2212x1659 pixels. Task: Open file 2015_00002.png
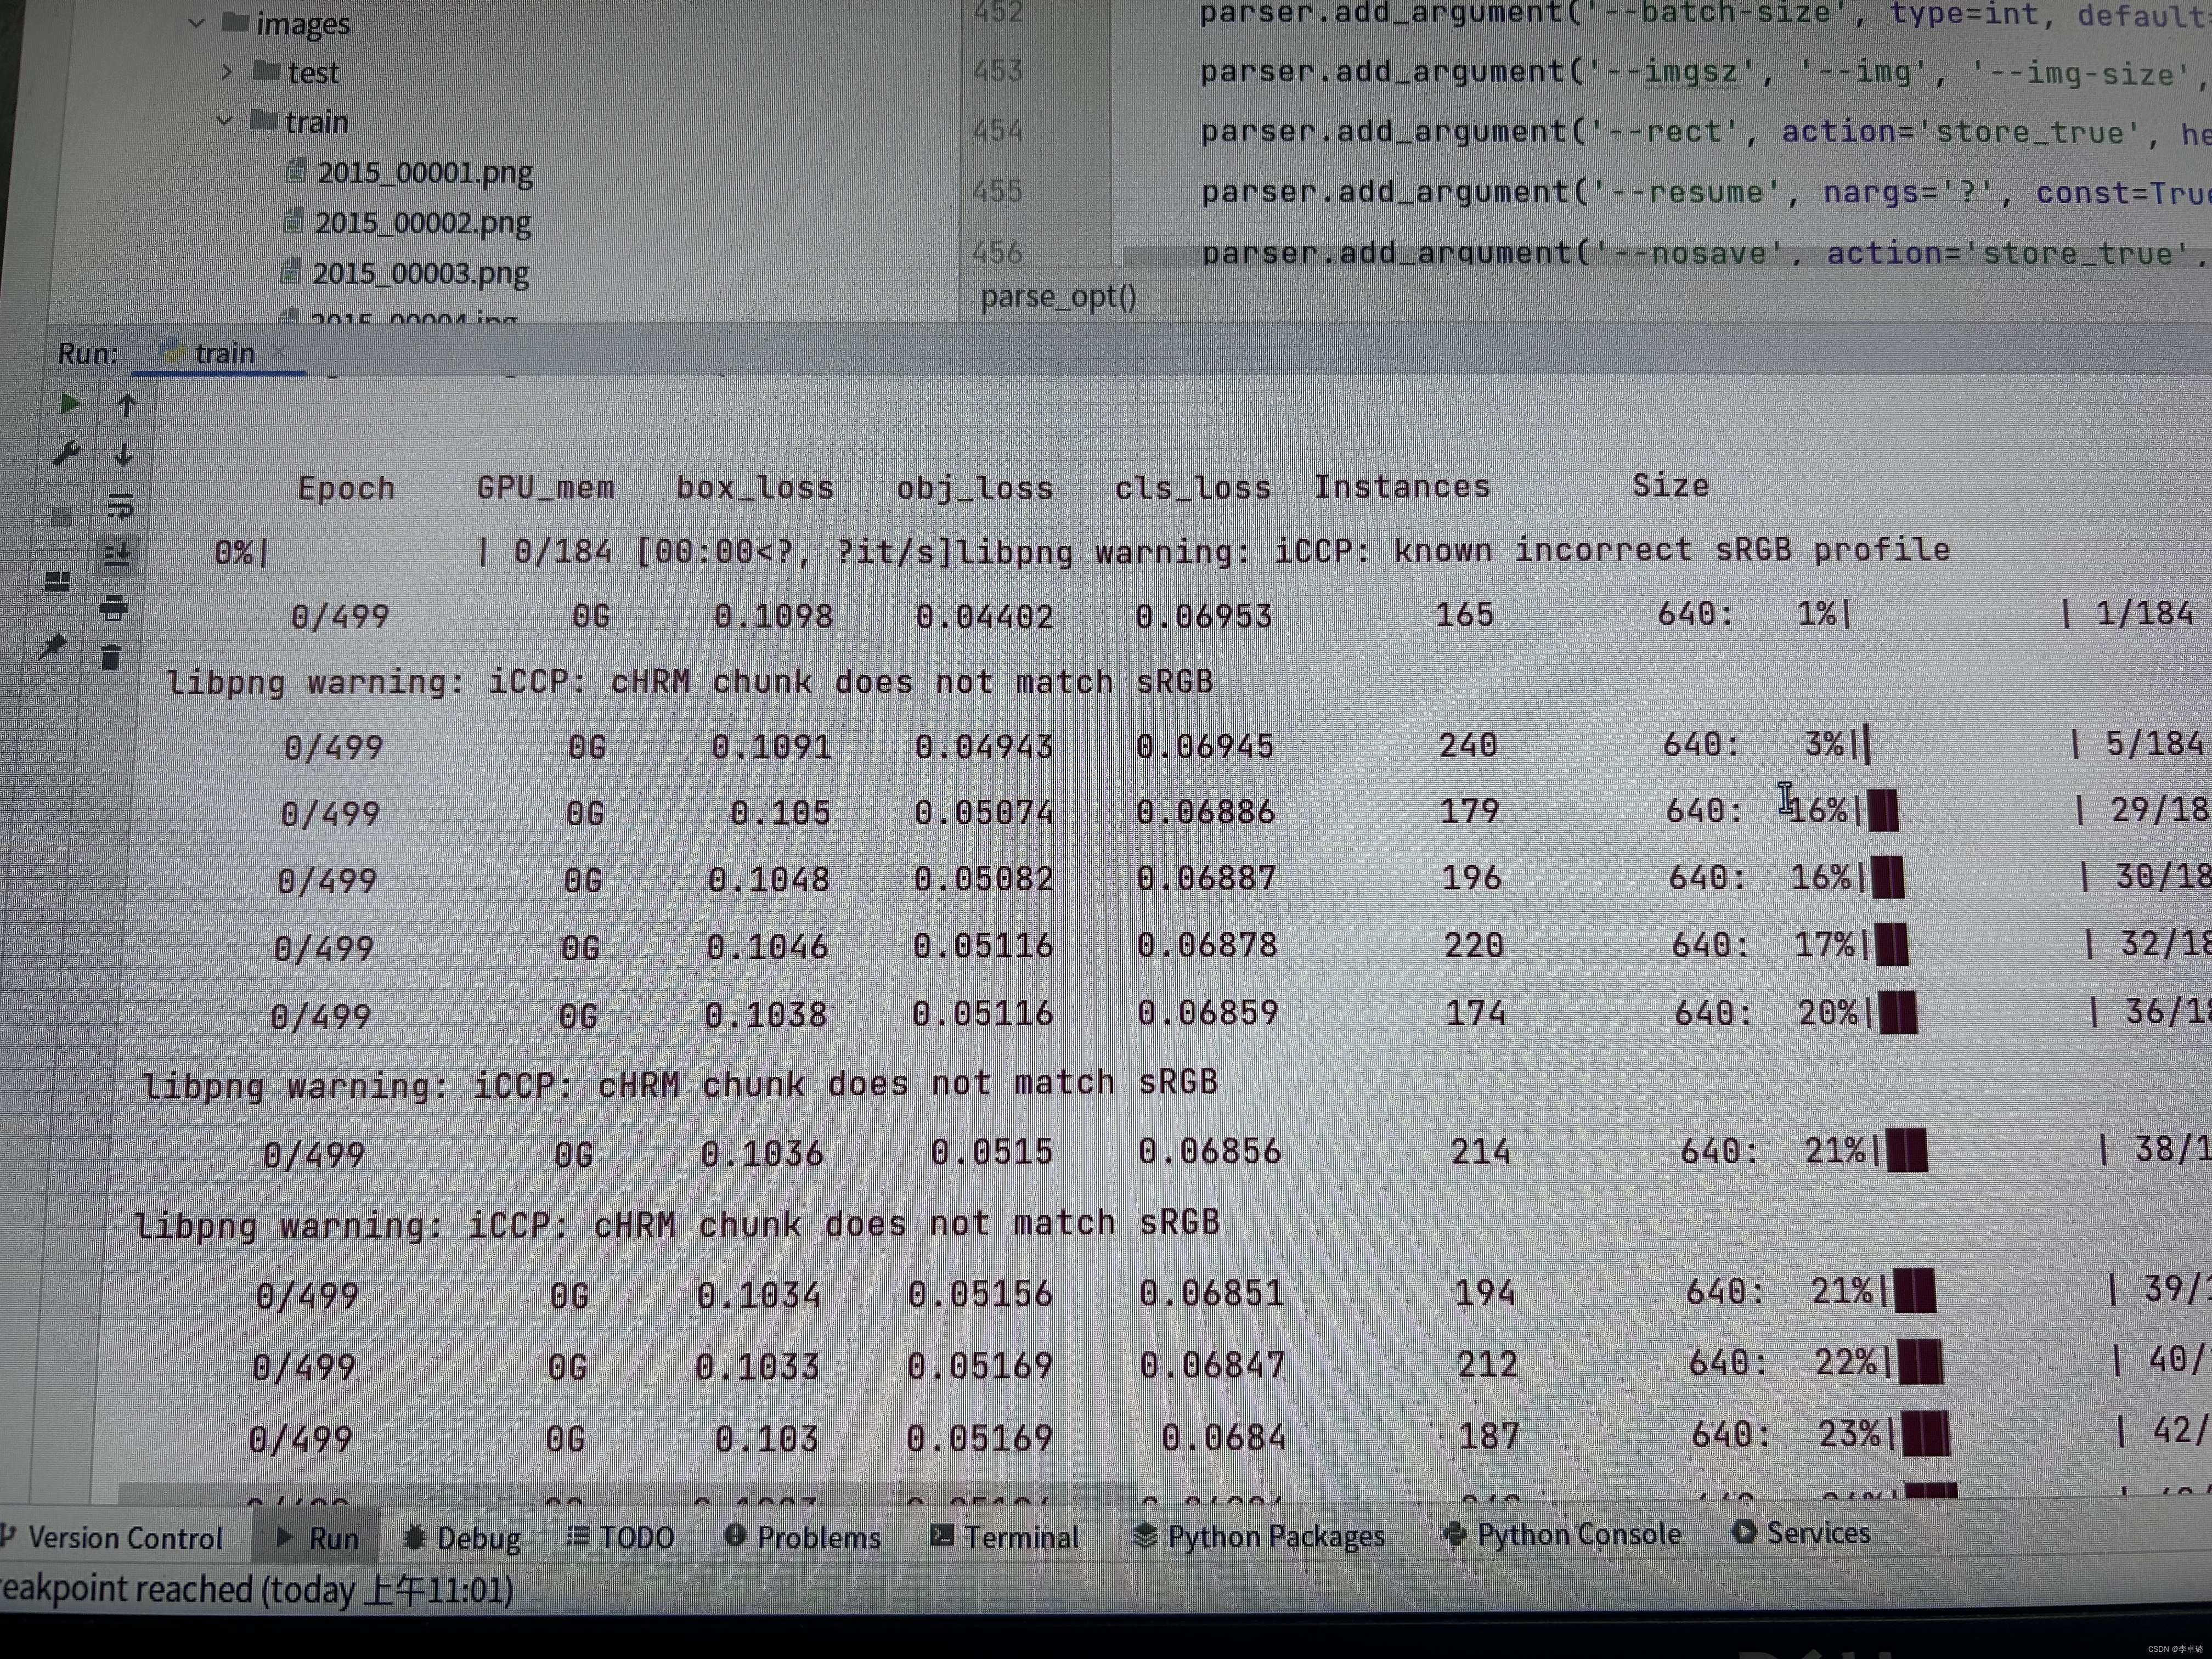[422, 222]
